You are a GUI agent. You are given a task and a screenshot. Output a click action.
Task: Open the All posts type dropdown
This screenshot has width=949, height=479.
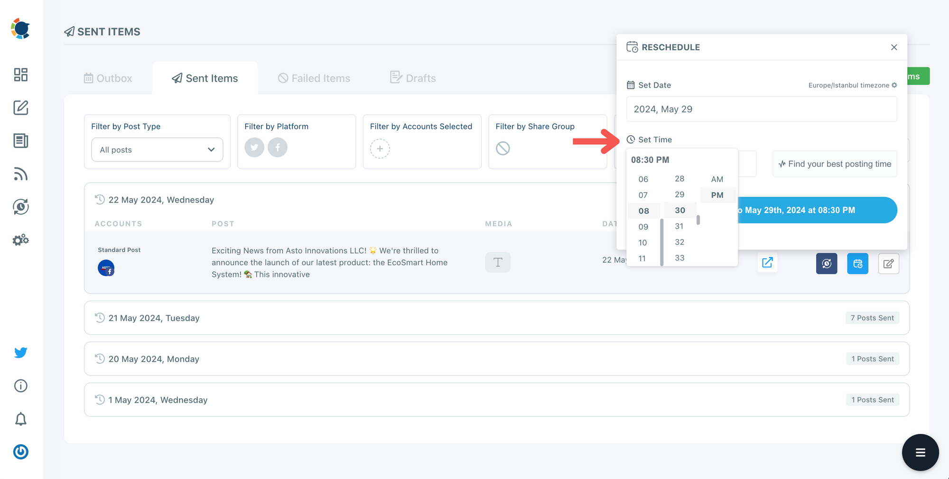(x=157, y=150)
